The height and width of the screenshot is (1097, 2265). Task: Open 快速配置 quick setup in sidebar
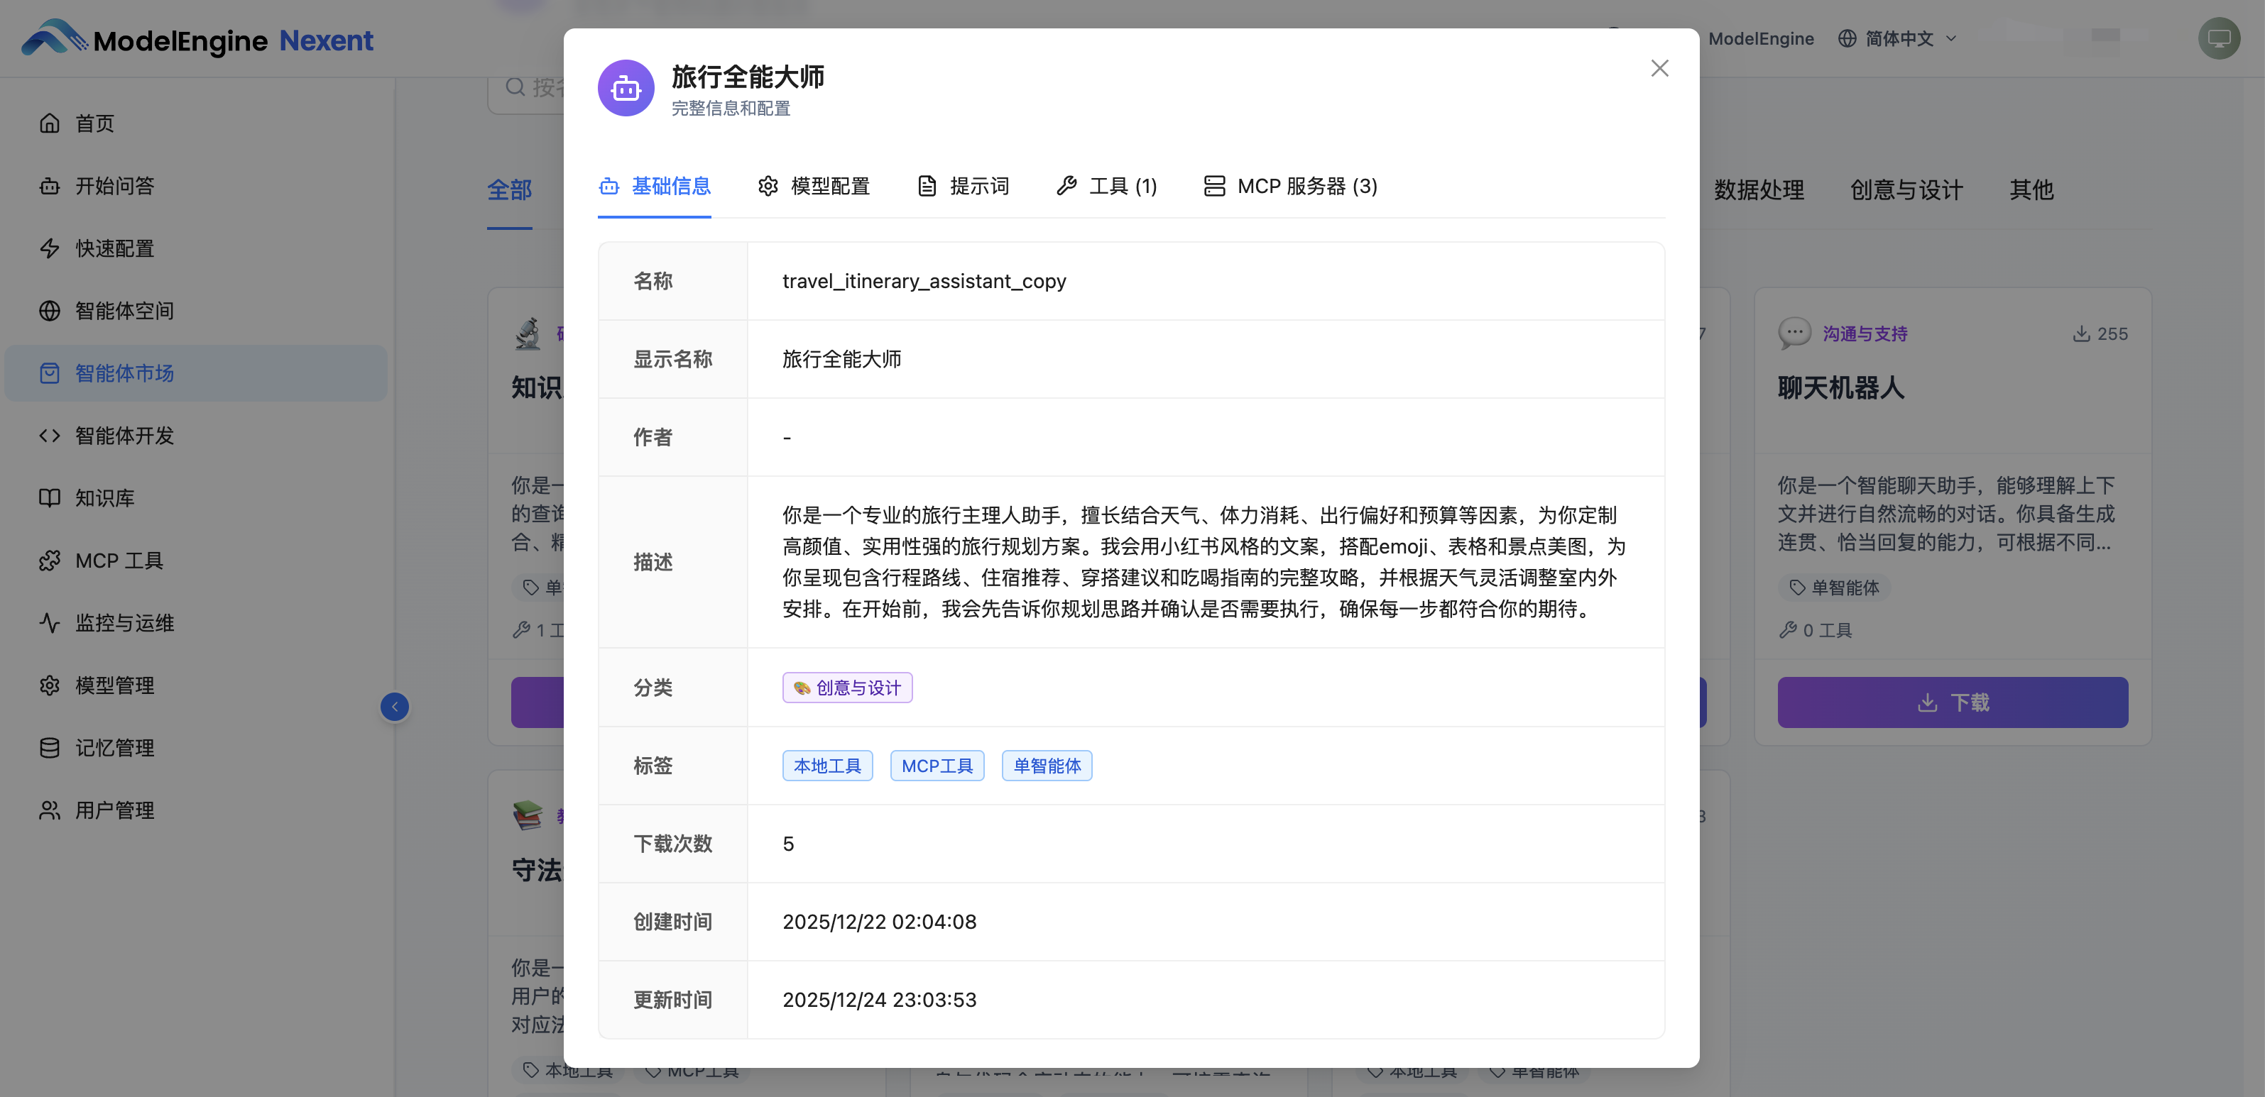tap(114, 249)
